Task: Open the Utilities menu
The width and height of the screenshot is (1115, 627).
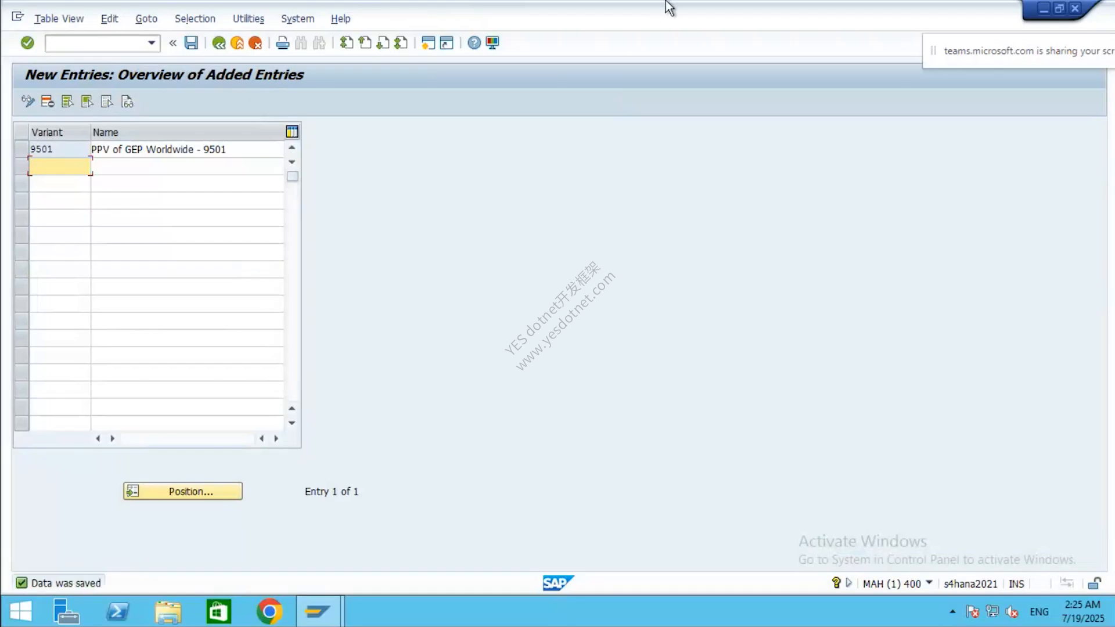Action: [249, 19]
